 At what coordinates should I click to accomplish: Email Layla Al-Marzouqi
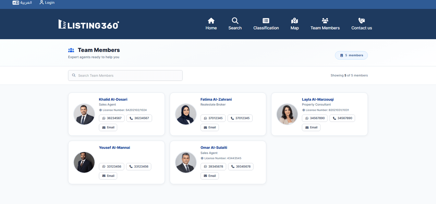pyautogui.click(x=311, y=127)
